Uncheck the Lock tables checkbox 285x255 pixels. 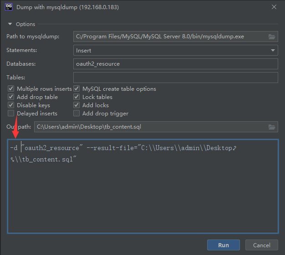(x=76, y=97)
